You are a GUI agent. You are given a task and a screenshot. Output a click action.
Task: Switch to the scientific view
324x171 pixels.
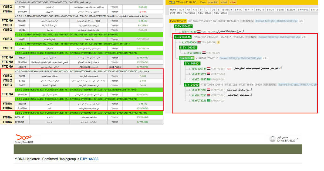click(x=213, y=2)
